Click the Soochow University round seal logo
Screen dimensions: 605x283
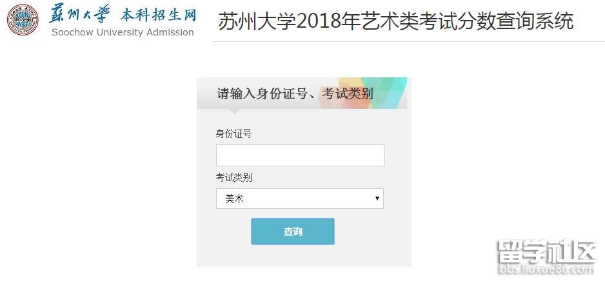(23, 19)
